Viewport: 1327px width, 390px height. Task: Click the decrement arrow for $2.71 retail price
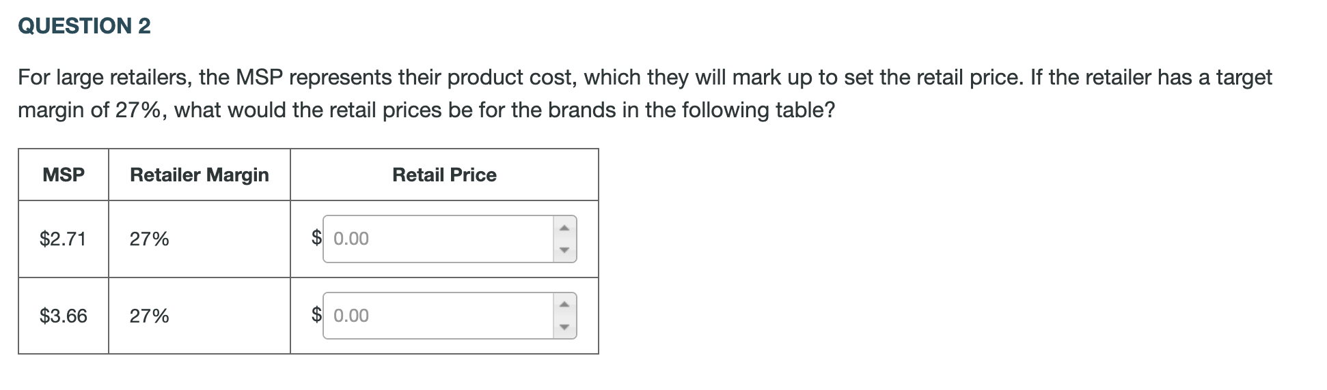tap(564, 250)
